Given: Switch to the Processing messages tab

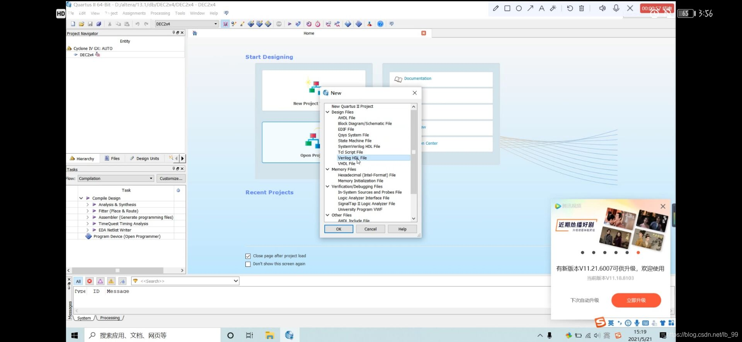Looking at the screenshot, I should point(110,318).
